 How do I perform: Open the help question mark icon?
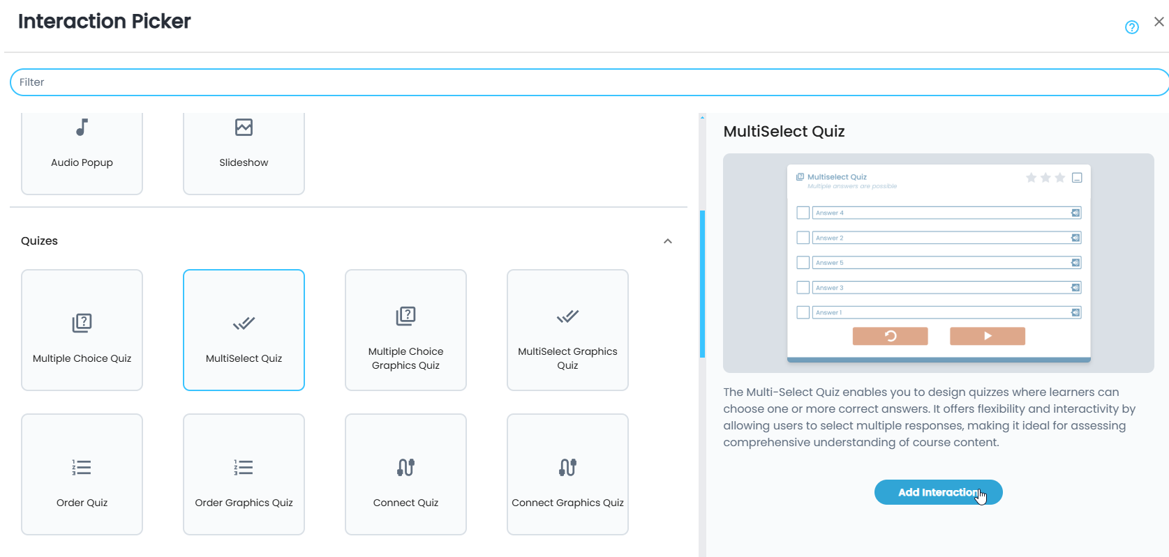click(x=1131, y=27)
